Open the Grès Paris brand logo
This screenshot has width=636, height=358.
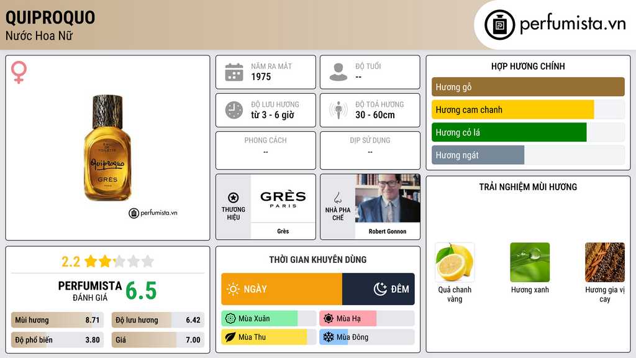283,199
